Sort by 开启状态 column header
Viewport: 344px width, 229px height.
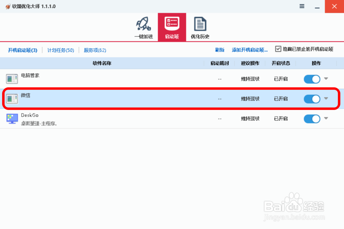[x=281, y=63]
